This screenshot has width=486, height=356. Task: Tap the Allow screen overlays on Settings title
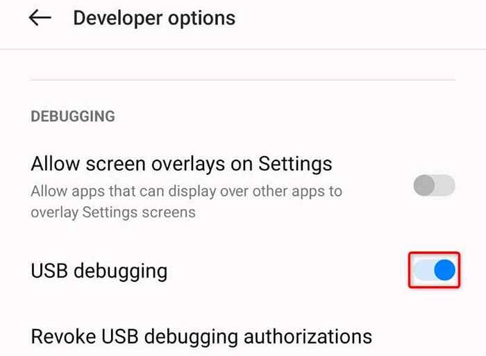pyautogui.click(x=182, y=164)
